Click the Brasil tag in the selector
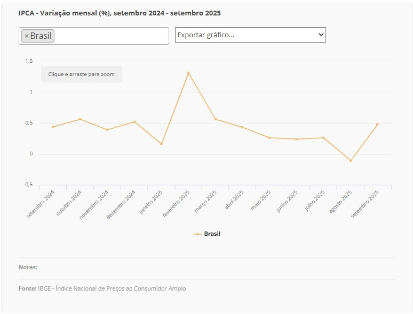413x314 pixels. [41, 36]
